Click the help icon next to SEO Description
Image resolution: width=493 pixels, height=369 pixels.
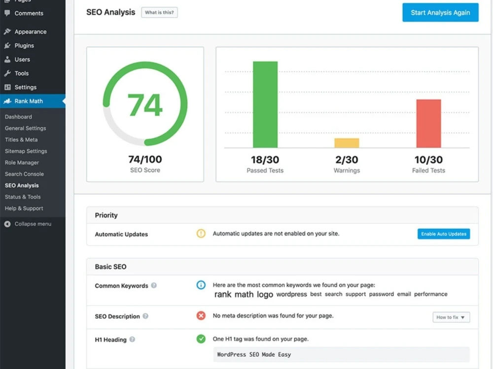point(145,316)
